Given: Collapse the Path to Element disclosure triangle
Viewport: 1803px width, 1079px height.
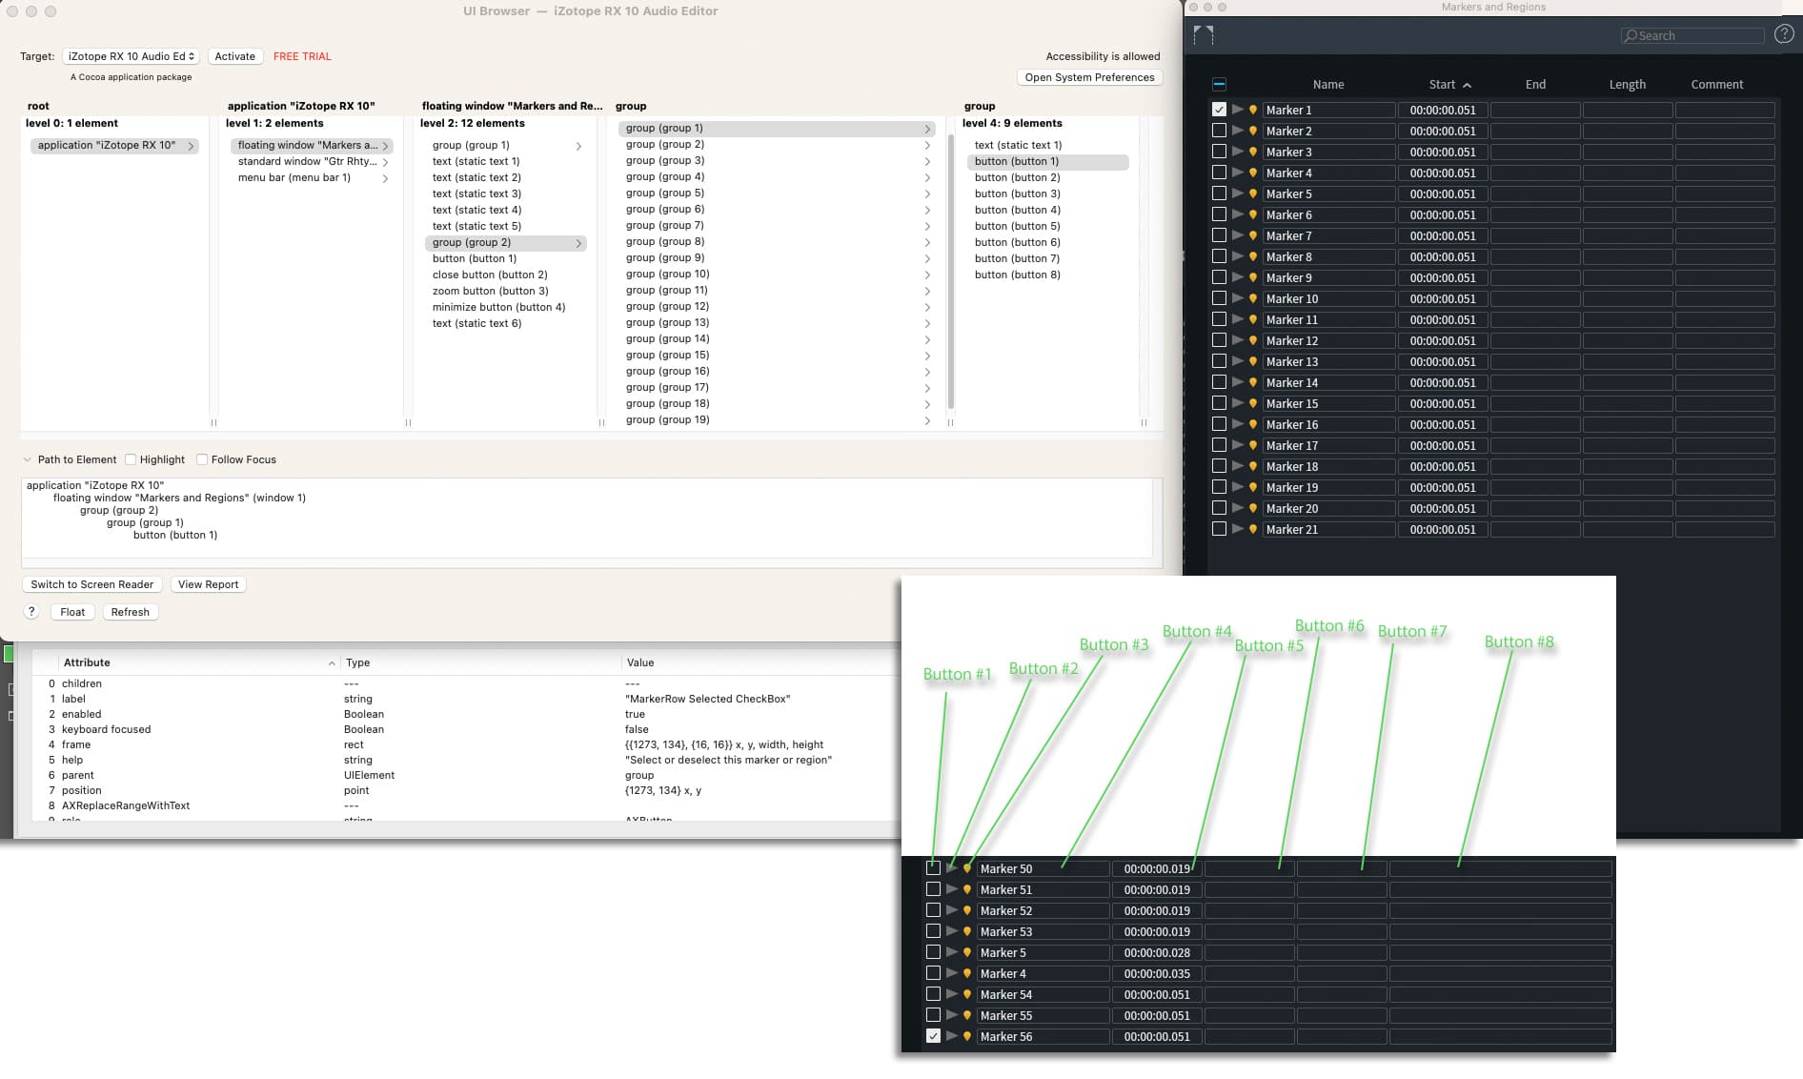Looking at the screenshot, I should [x=27, y=459].
